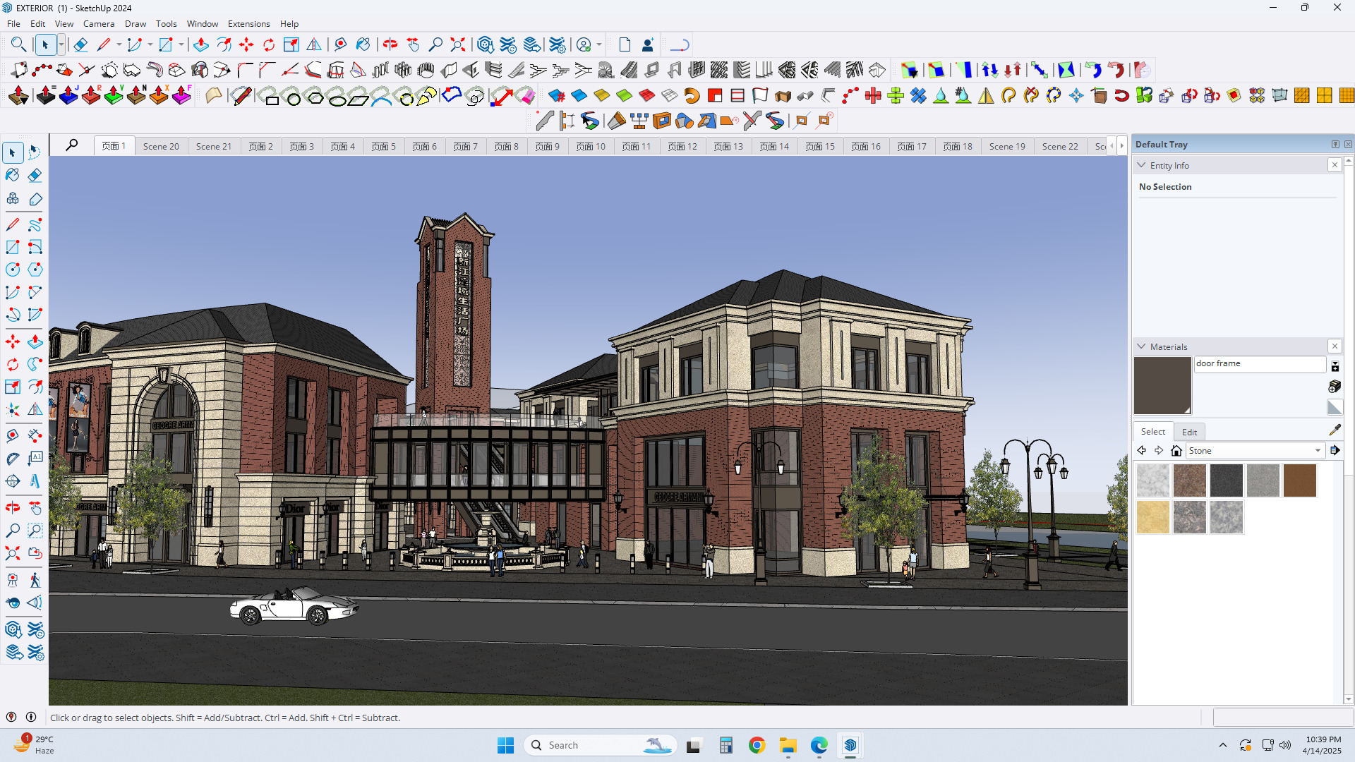
Task: Open the account dropdown arrow in top toolbar
Action: pos(599,45)
